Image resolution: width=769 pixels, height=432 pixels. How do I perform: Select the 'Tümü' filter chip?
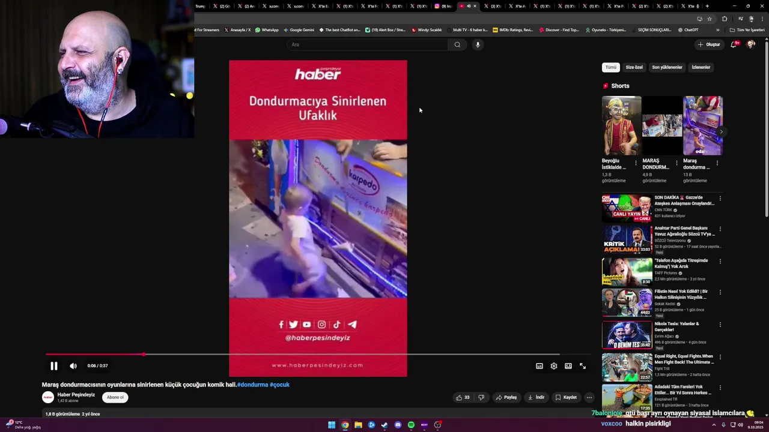[x=610, y=67]
